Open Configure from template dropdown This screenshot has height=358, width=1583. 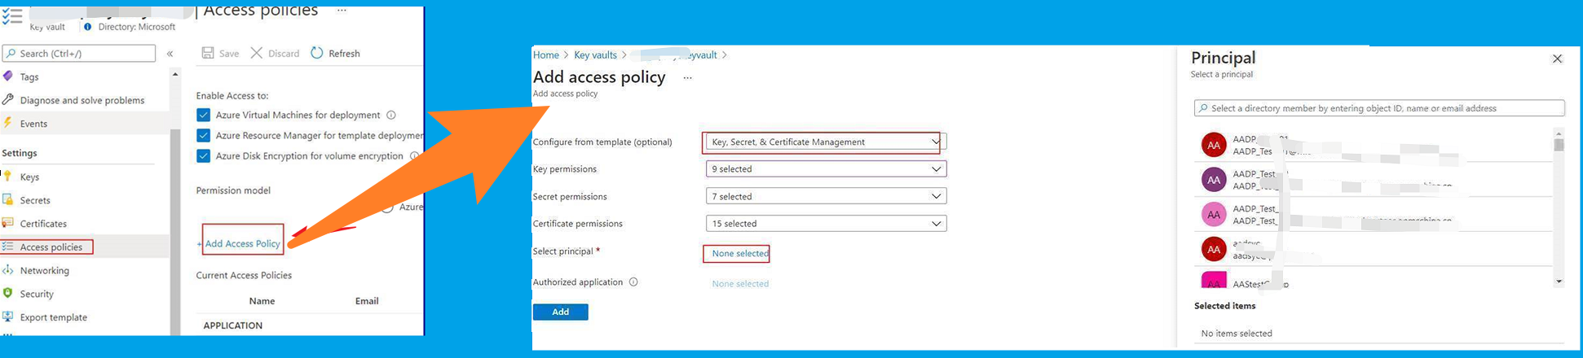point(825,142)
